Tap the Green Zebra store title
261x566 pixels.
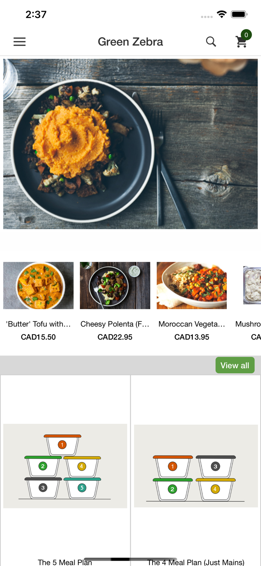(130, 42)
